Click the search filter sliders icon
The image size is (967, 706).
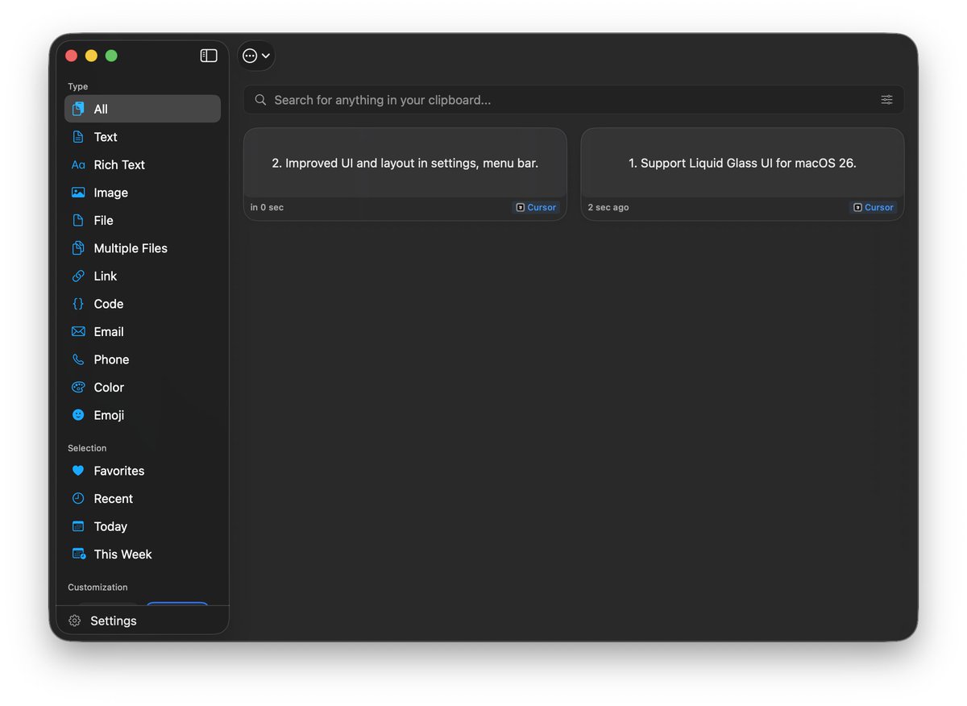(886, 100)
